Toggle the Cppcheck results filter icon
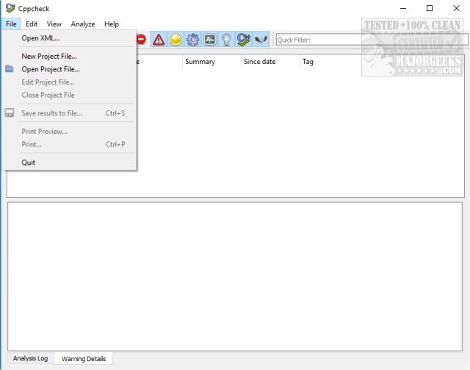The width and height of the screenshot is (470, 370). click(243, 39)
